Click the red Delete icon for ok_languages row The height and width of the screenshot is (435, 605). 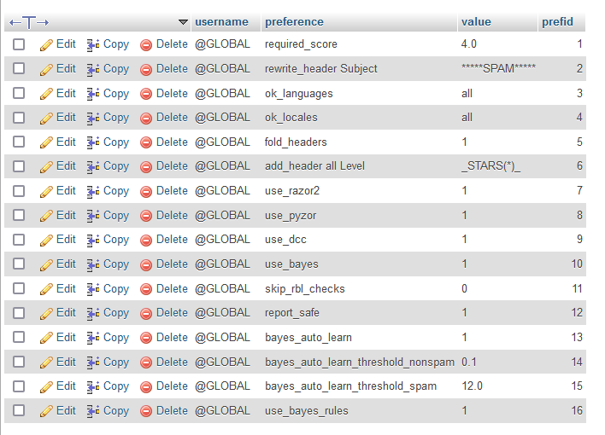pos(146,94)
